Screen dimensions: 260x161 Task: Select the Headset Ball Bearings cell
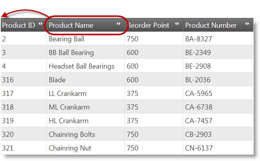pyautogui.click(x=81, y=66)
